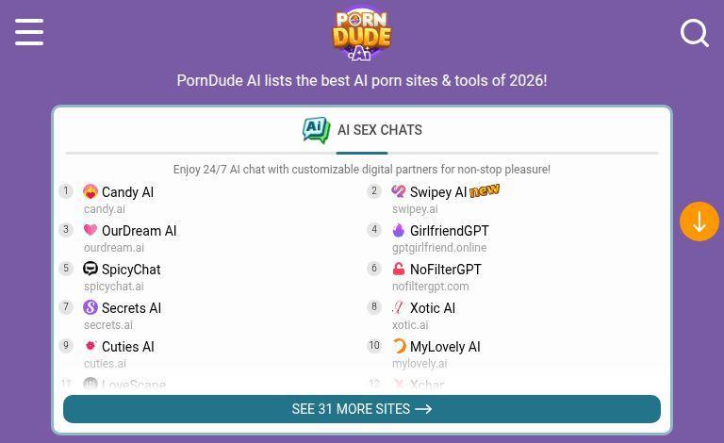Click the AI Sex Chats category icon
The image size is (724, 443).
click(x=316, y=130)
